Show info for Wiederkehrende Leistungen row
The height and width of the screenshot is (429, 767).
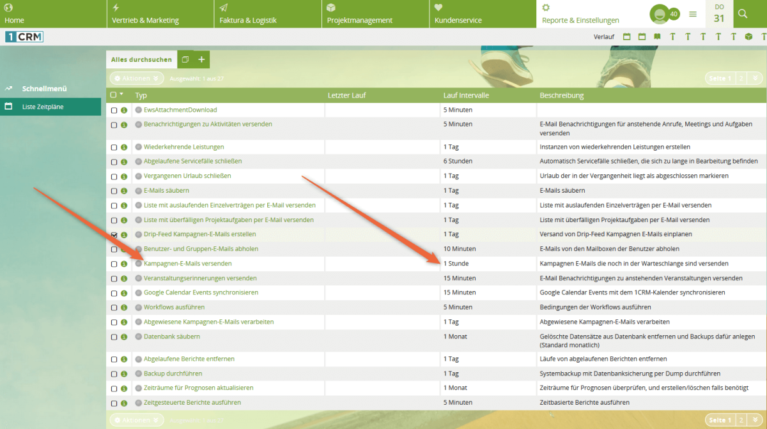pyautogui.click(x=124, y=147)
